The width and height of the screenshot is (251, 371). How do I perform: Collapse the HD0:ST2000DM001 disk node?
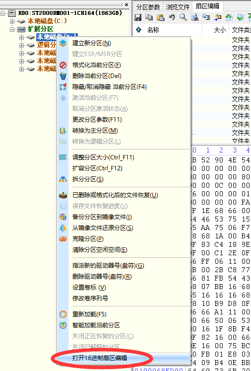coord(3,13)
